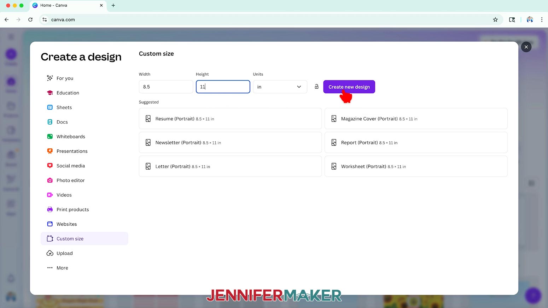
Task: Reload the Canva page
Action: [30, 20]
